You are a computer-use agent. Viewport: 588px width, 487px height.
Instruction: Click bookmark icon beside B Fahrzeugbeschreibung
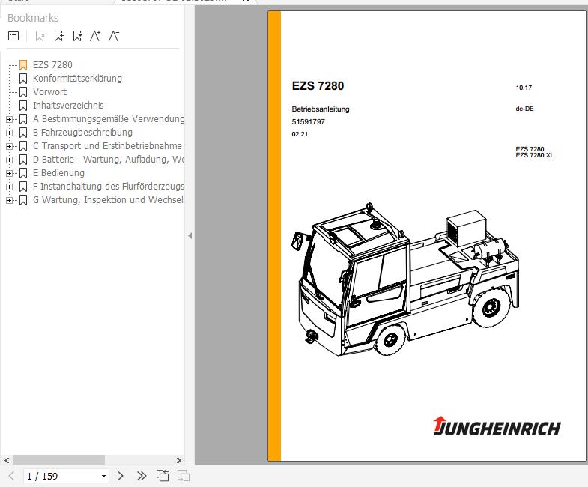(23, 133)
